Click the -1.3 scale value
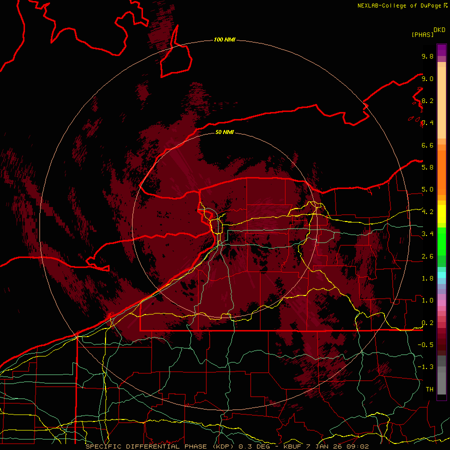 425,367
